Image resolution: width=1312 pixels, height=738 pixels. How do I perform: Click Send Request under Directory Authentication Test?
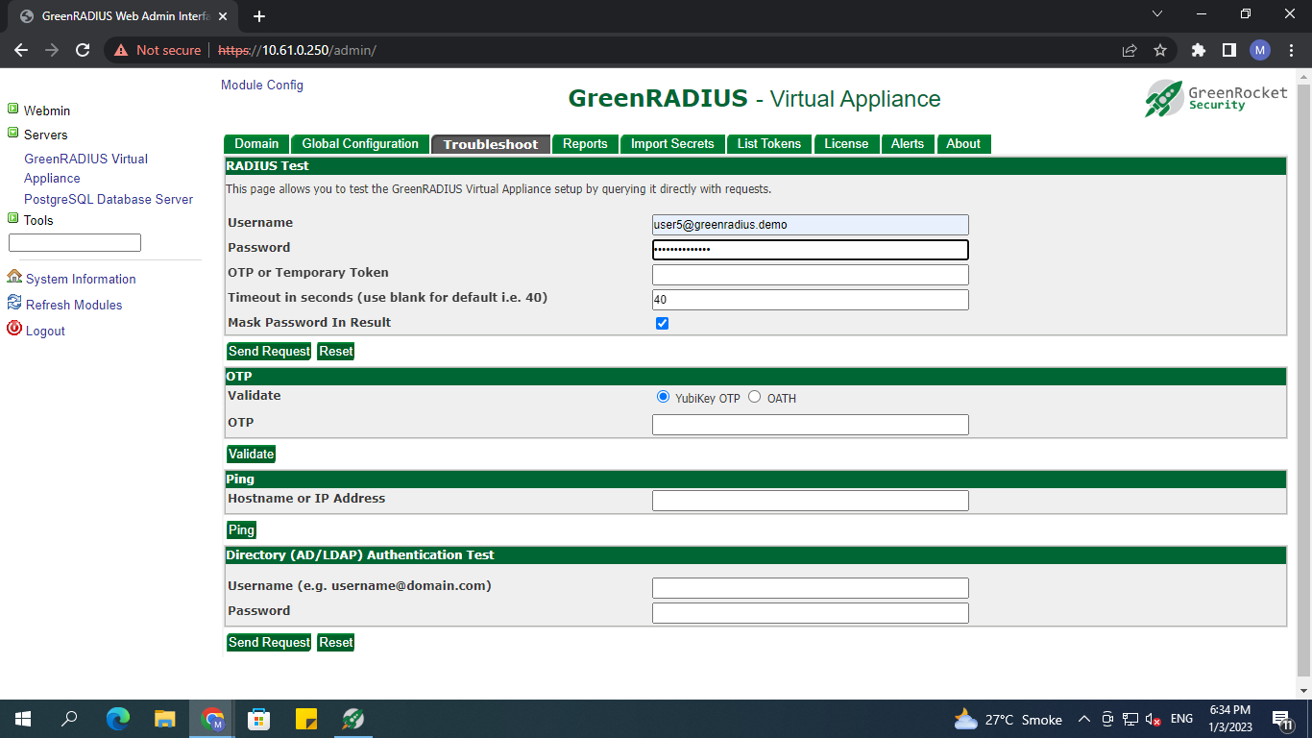pyautogui.click(x=269, y=643)
